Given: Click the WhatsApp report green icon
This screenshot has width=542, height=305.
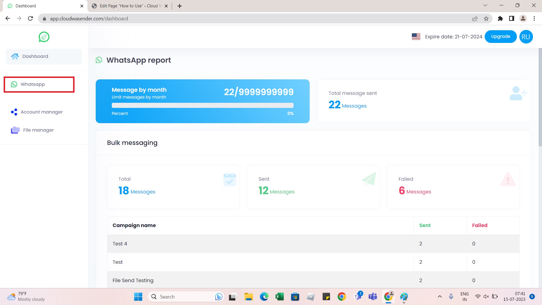Looking at the screenshot, I should [x=99, y=60].
